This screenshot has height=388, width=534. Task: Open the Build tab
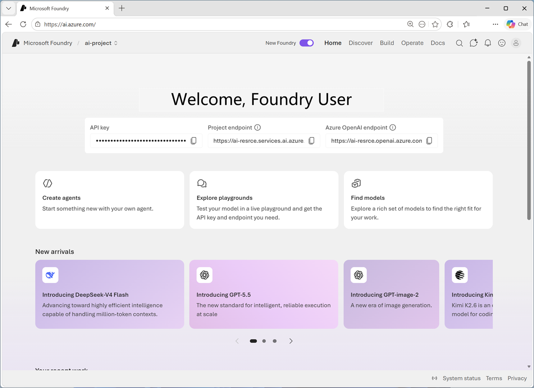point(387,43)
